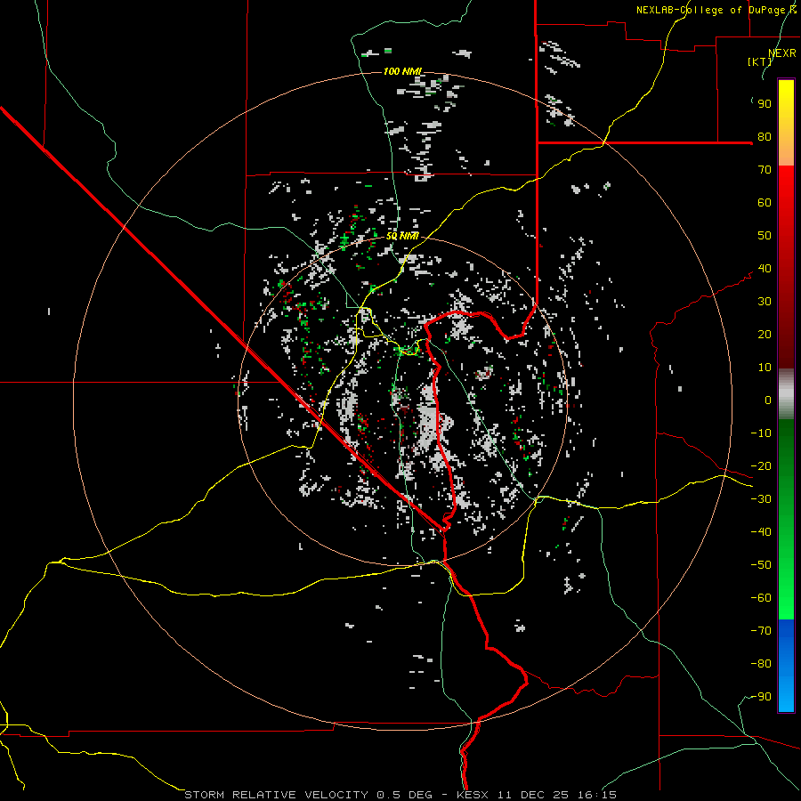The image size is (801, 801).
Task: Click the 90 value on the velocity scale
Action: (x=765, y=104)
